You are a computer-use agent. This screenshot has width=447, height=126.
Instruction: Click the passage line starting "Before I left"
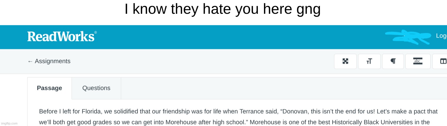[x=238, y=112]
